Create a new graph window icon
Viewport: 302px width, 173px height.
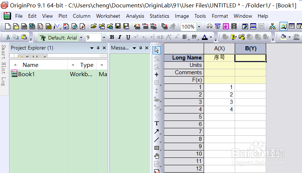(40, 26)
